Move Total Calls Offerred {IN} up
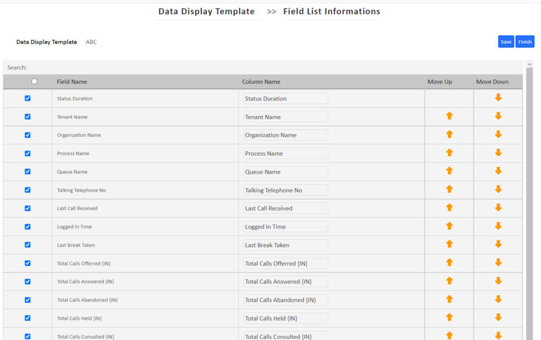 [449, 263]
